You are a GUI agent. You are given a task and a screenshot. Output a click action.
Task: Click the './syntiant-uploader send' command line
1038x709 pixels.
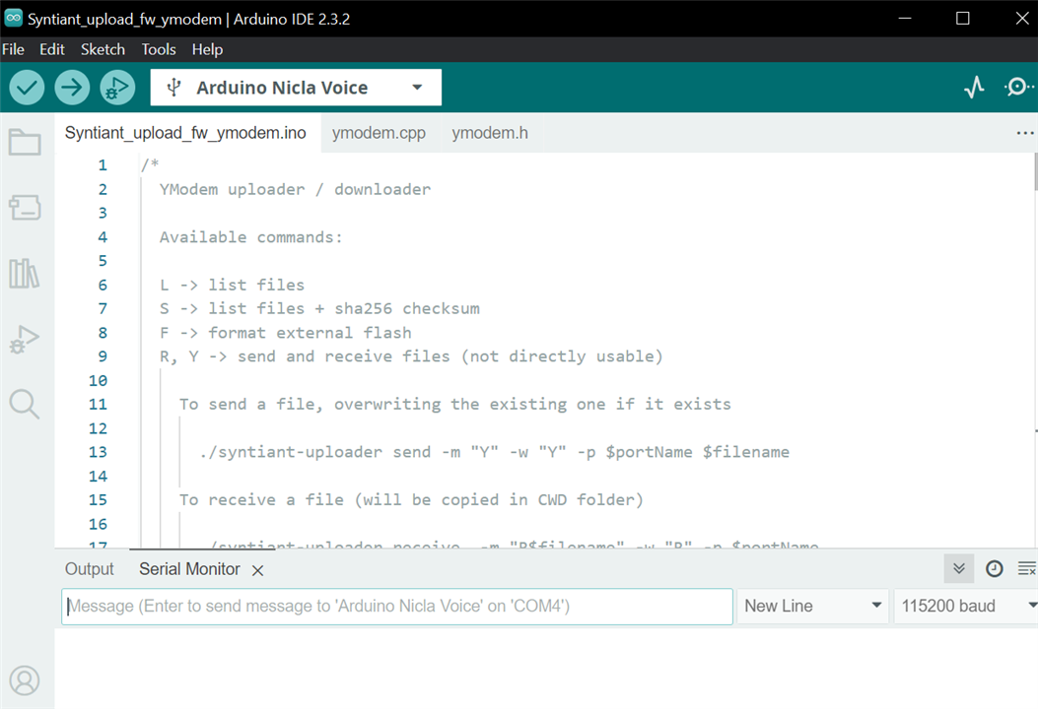(494, 452)
